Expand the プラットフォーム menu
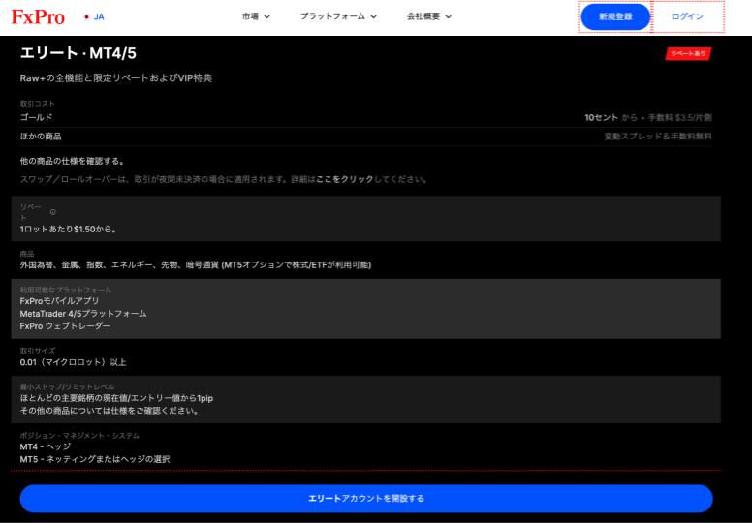 pos(338,16)
